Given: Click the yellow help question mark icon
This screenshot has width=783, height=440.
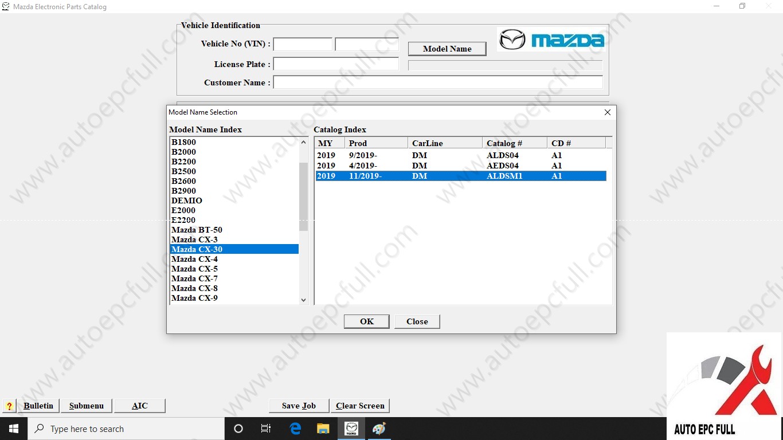Looking at the screenshot, I should click(9, 406).
